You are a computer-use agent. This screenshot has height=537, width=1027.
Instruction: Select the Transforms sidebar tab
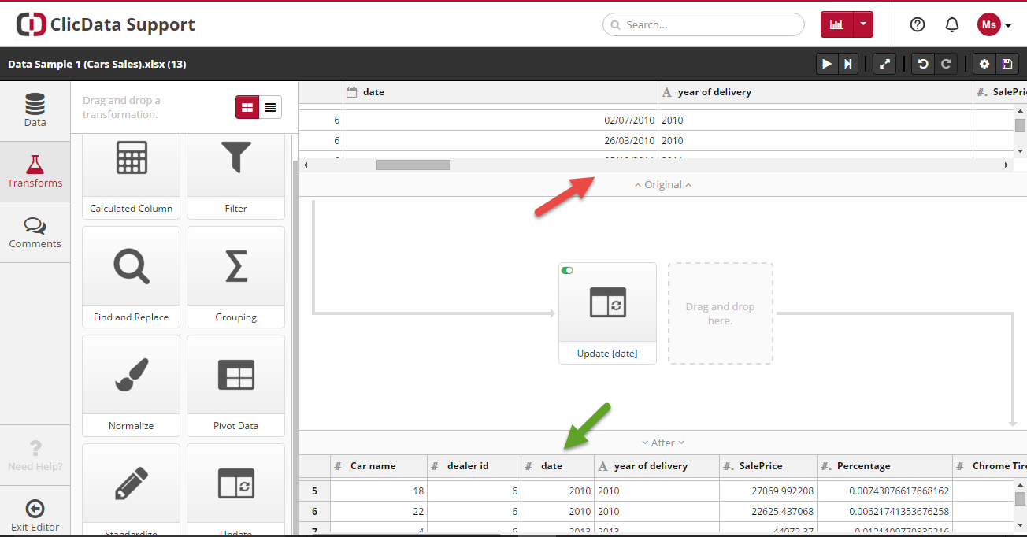point(35,172)
